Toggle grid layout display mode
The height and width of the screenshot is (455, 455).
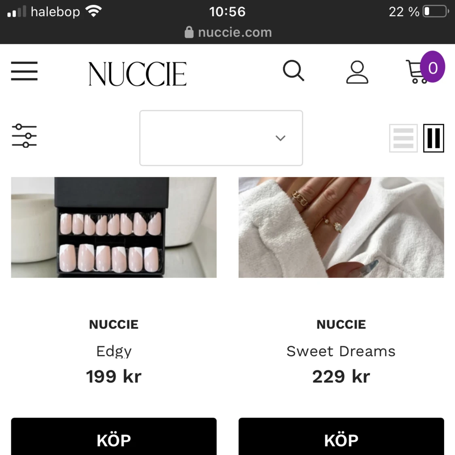pyautogui.click(x=433, y=138)
